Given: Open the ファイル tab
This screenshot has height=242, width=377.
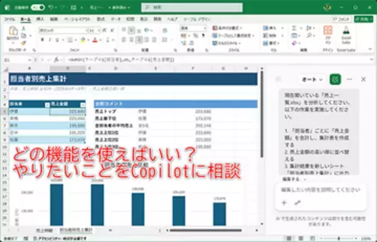Looking at the screenshot, I should click(10, 19).
